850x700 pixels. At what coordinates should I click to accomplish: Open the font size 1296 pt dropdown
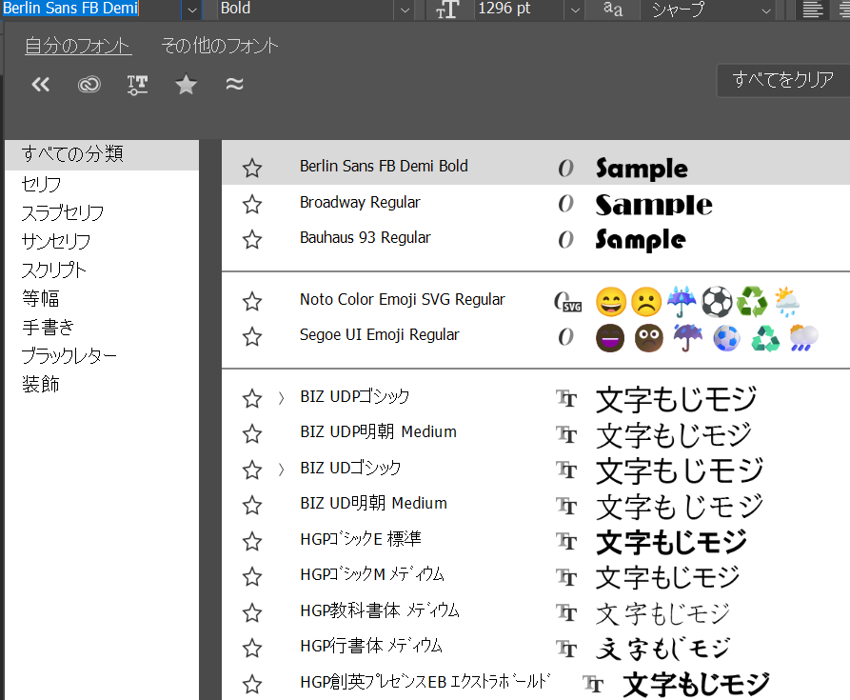(574, 10)
